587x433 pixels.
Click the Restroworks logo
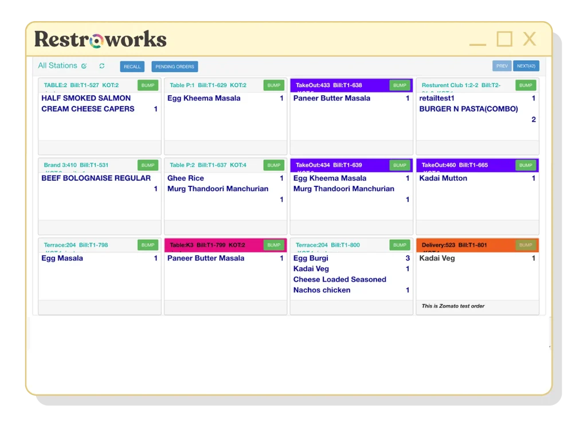(x=99, y=38)
